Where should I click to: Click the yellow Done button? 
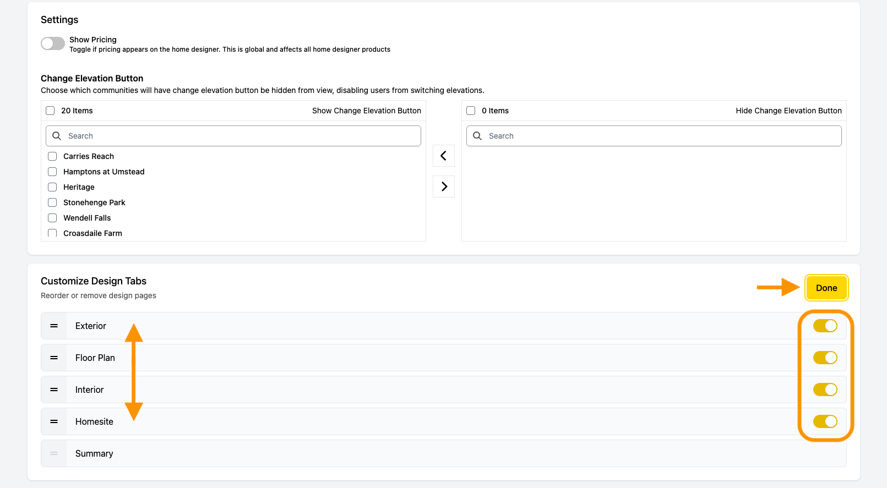click(826, 288)
